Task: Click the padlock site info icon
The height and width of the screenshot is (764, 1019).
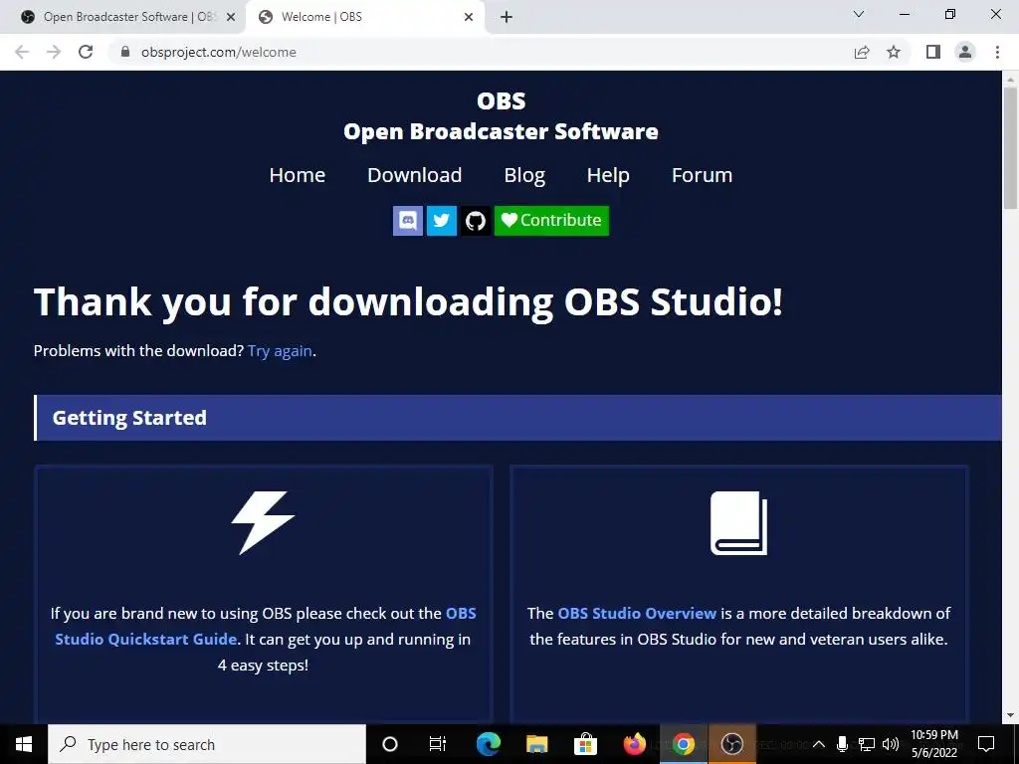Action: (x=125, y=52)
